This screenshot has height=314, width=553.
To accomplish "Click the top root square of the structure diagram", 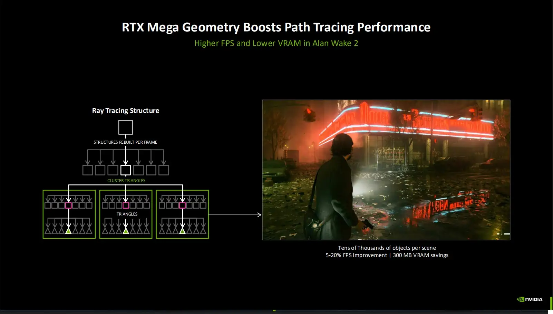I will click(126, 127).
